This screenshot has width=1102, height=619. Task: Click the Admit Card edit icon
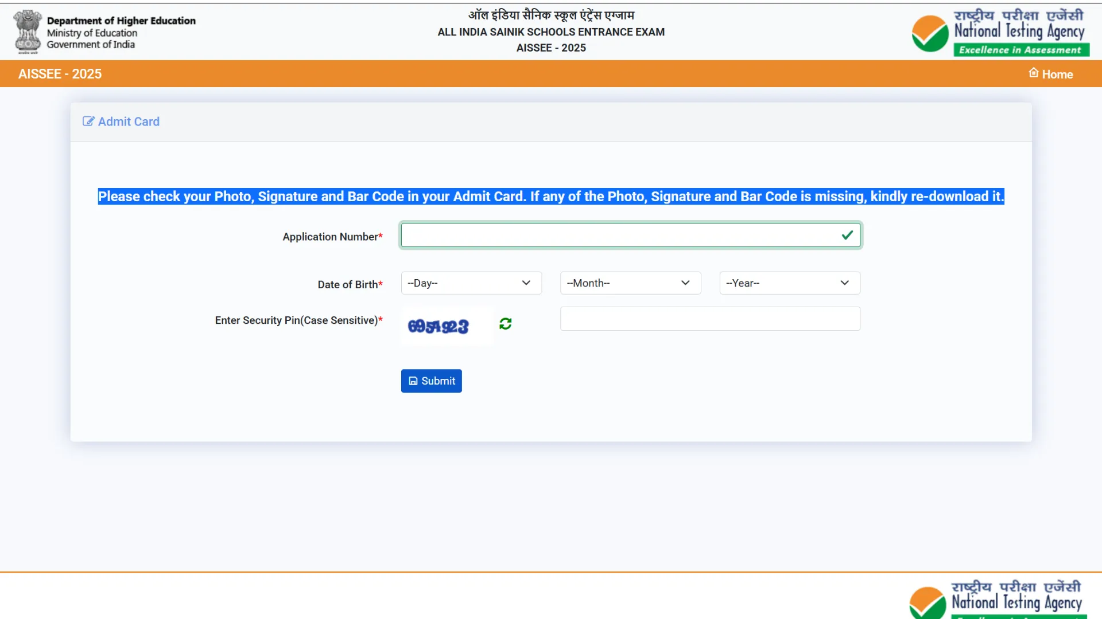coord(88,121)
